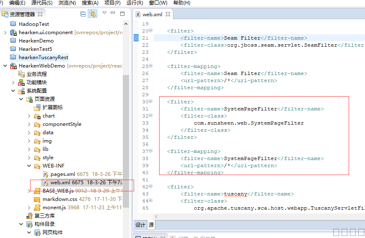
Task: Select the hearkenTuscanyRest project
Action: point(43,58)
